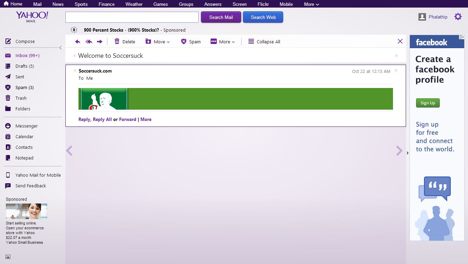Viewport: 468px width, 264px height.
Task: Open the Calendar icon
Action: click(x=8, y=136)
